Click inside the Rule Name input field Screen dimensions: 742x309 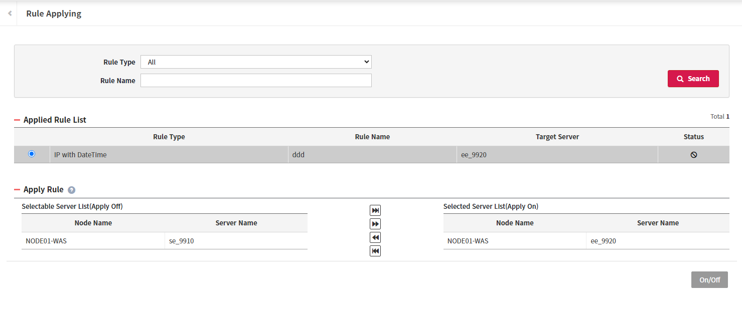click(256, 80)
